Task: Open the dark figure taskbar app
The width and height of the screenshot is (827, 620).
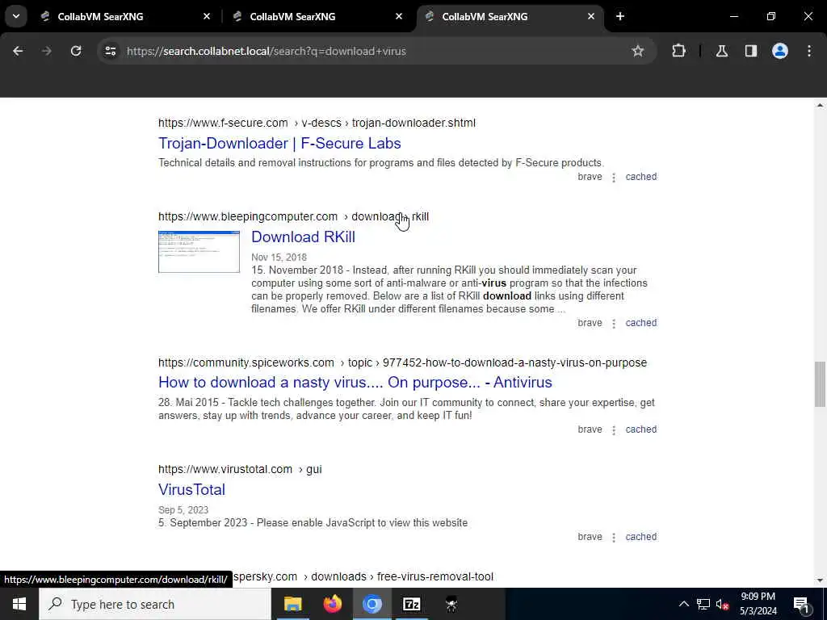Action: (451, 604)
